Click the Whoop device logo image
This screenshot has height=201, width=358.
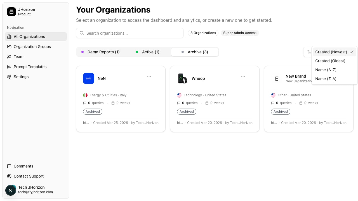pyautogui.click(x=183, y=78)
